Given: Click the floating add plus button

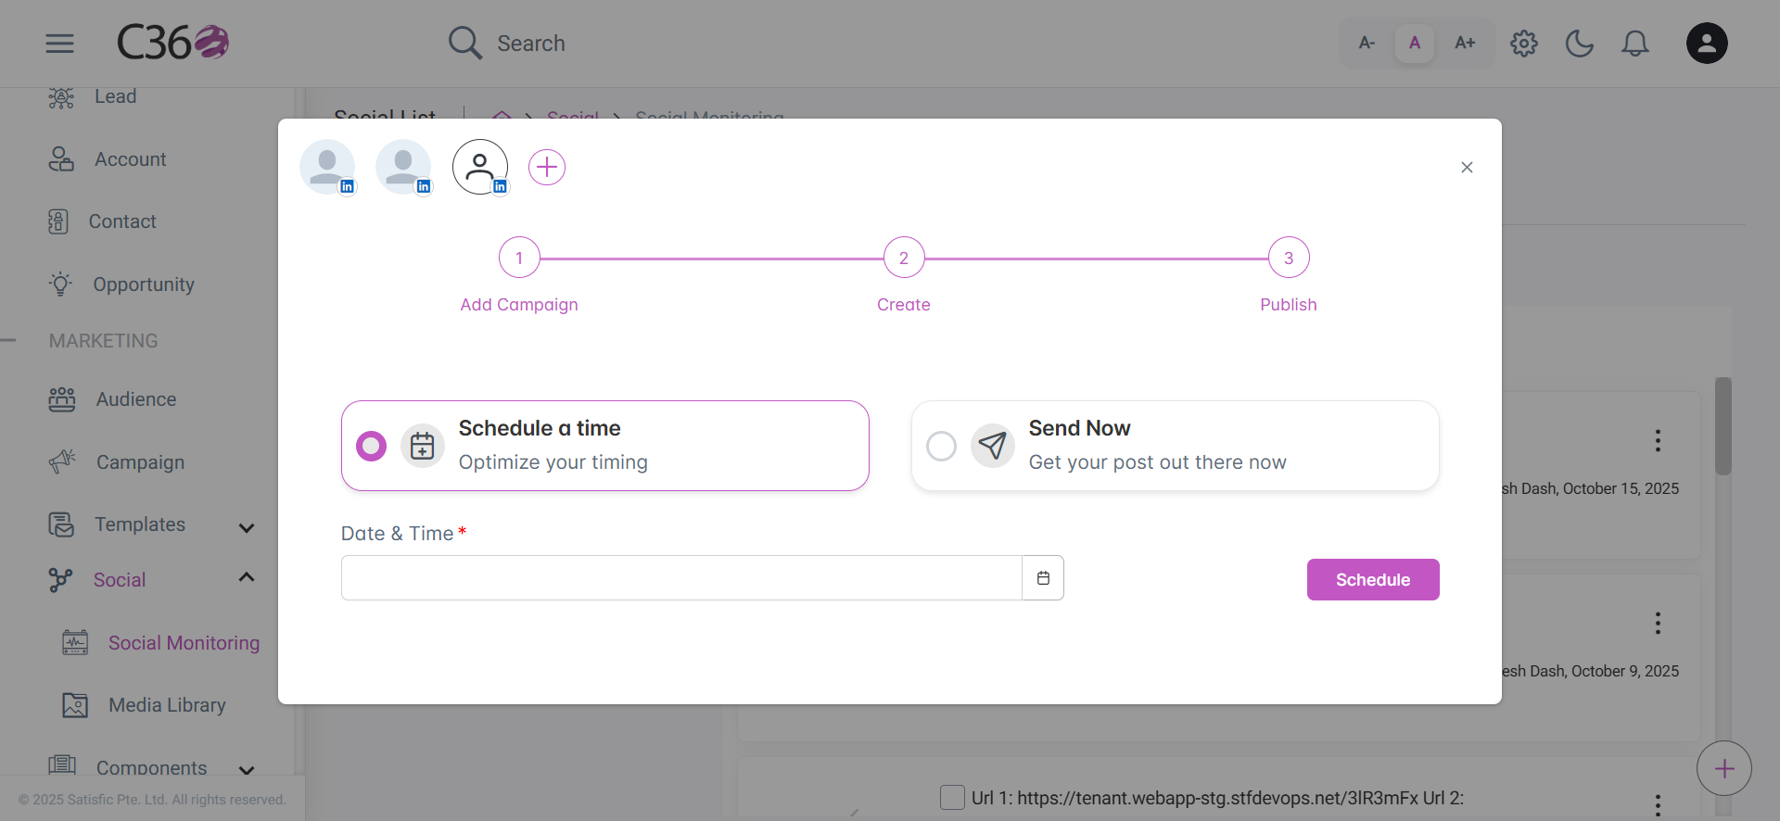Looking at the screenshot, I should tap(1724, 768).
